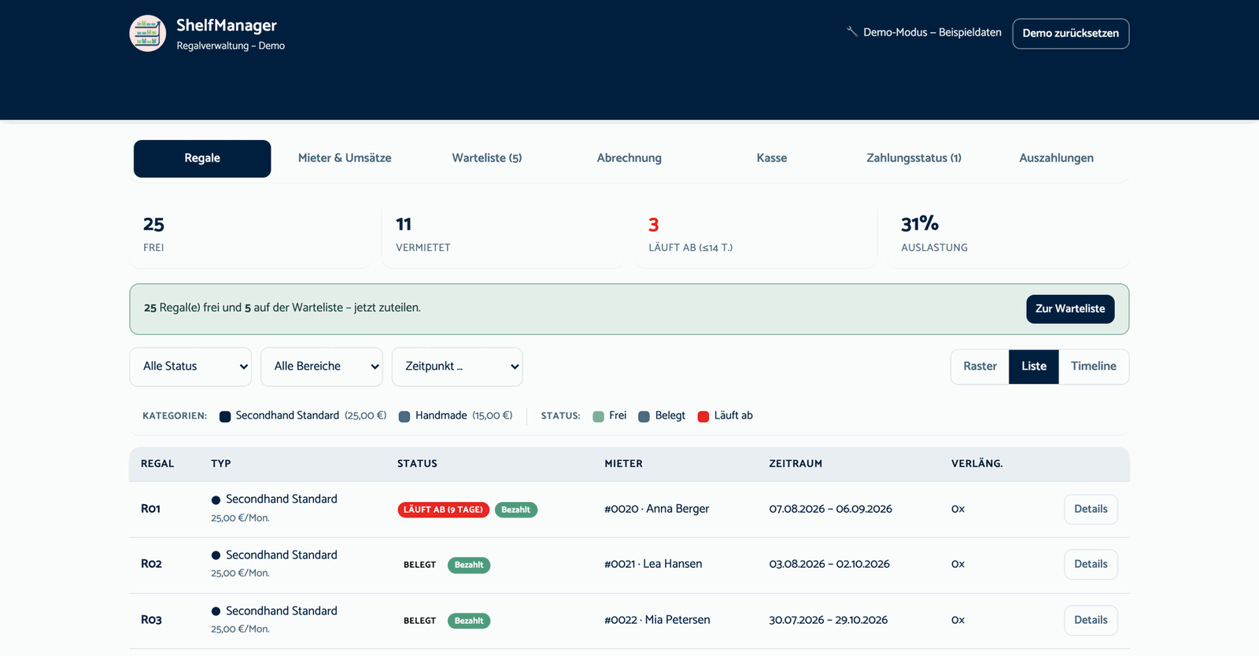Open Details for shelf R01
This screenshot has width=1259, height=656.
tap(1091, 509)
